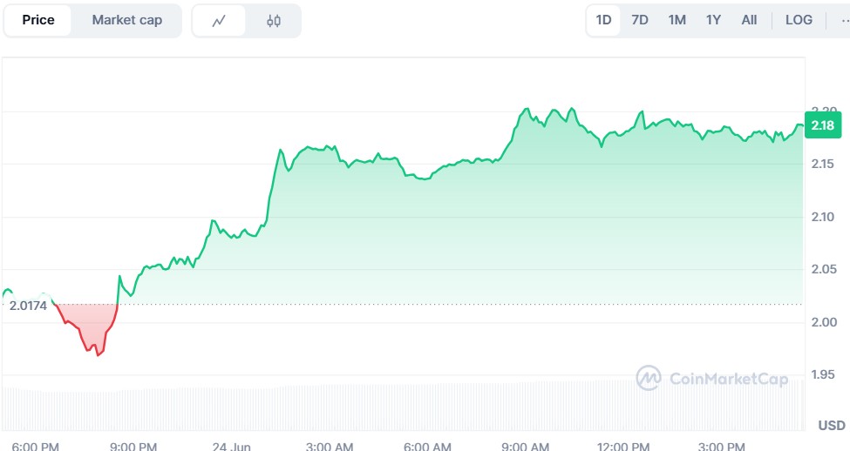The image size is (850, 451).
Task: Show the All time range
Action: (x=749, y=20)
